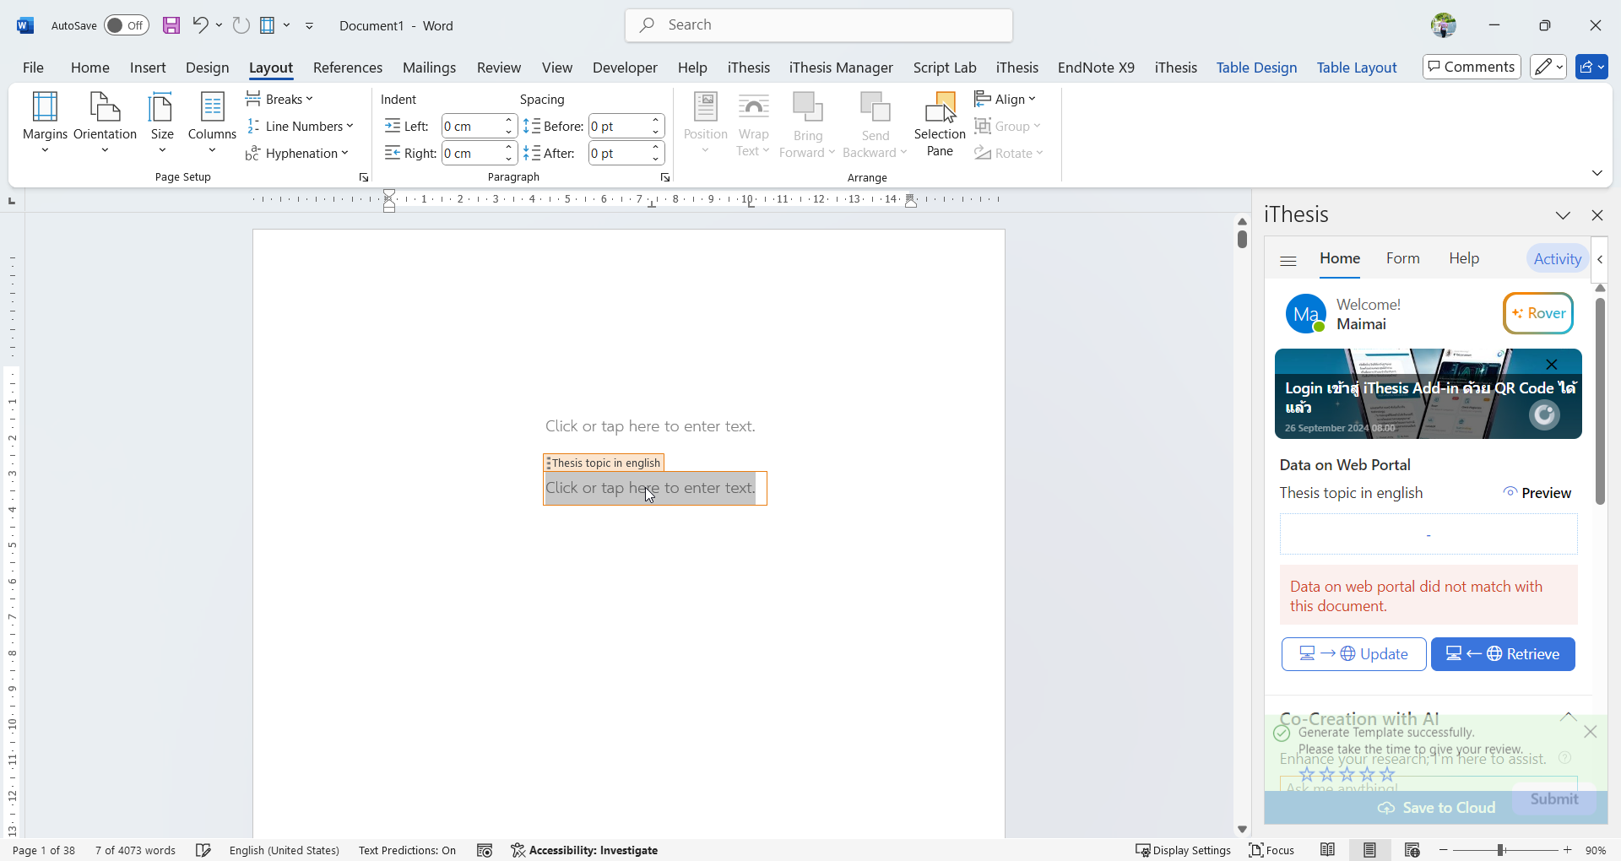Image resolution: width=1621 pixels, height=861 pixels.
Task: Open the account profile picture
Action: point(1444,25)
